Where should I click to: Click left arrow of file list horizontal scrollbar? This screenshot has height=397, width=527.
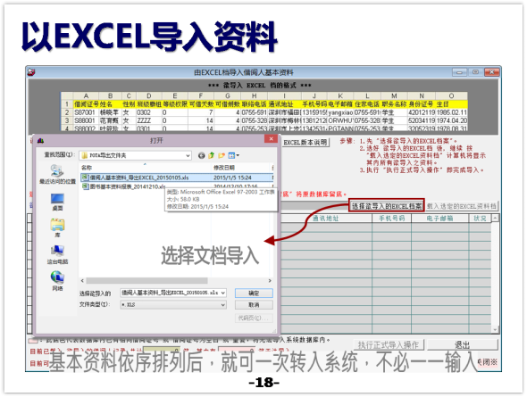click(82, 280)
